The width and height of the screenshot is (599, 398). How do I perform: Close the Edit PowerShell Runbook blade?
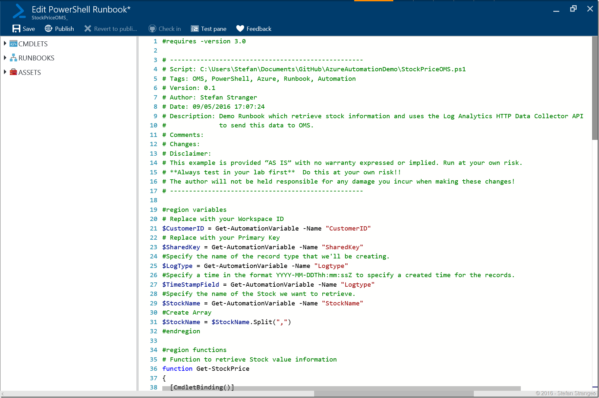click(590, 9)
